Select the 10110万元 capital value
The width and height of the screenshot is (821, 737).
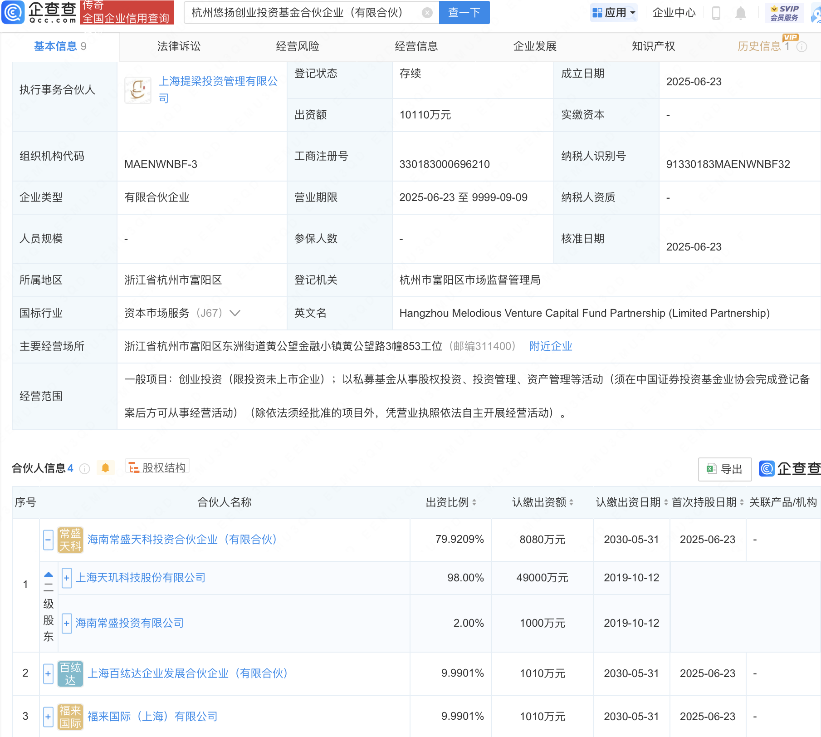[425, 115]
